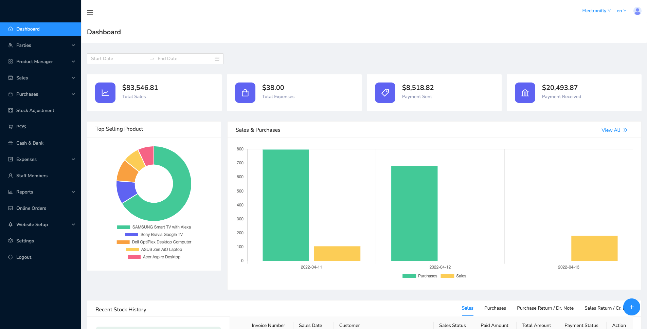Viewport: 647px width, 329px height.
Task: Click the Payment Received bank icon
Action: [x=525, y=93]
